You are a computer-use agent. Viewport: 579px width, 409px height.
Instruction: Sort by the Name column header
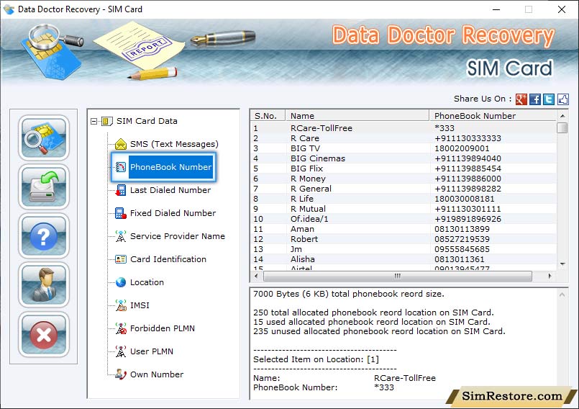tap(357, 116)
